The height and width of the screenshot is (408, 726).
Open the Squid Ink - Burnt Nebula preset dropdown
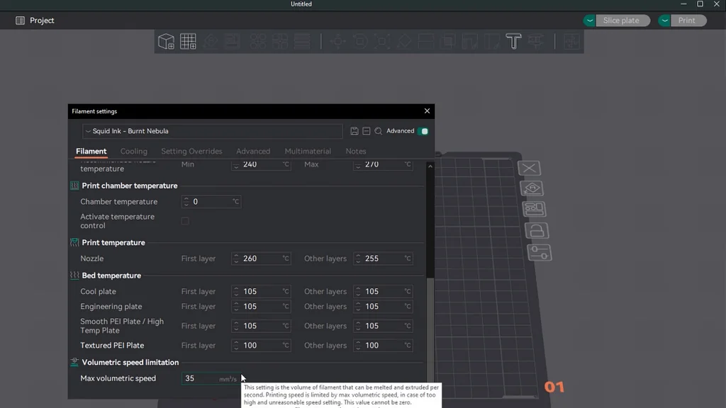tap(213, 131)
